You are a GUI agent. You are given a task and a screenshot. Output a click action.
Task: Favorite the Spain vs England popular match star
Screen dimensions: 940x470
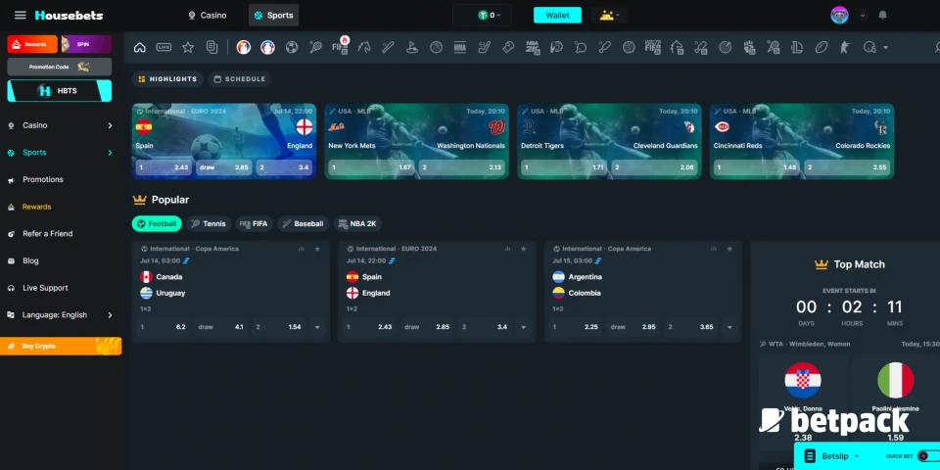click(523, 249)
